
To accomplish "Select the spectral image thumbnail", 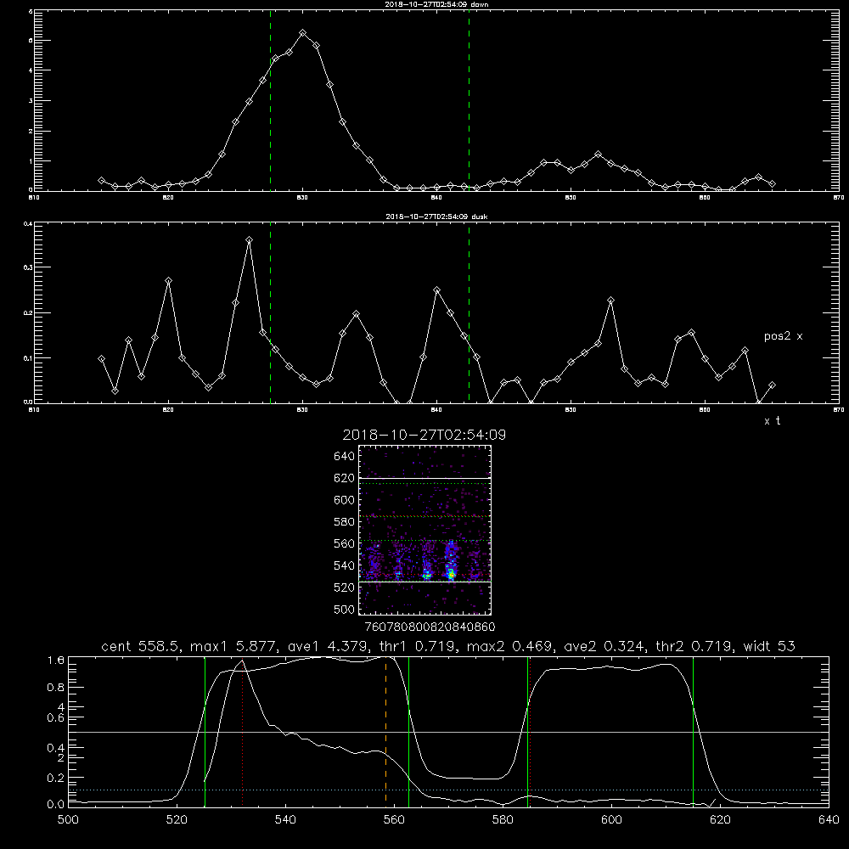I will 425,530.
